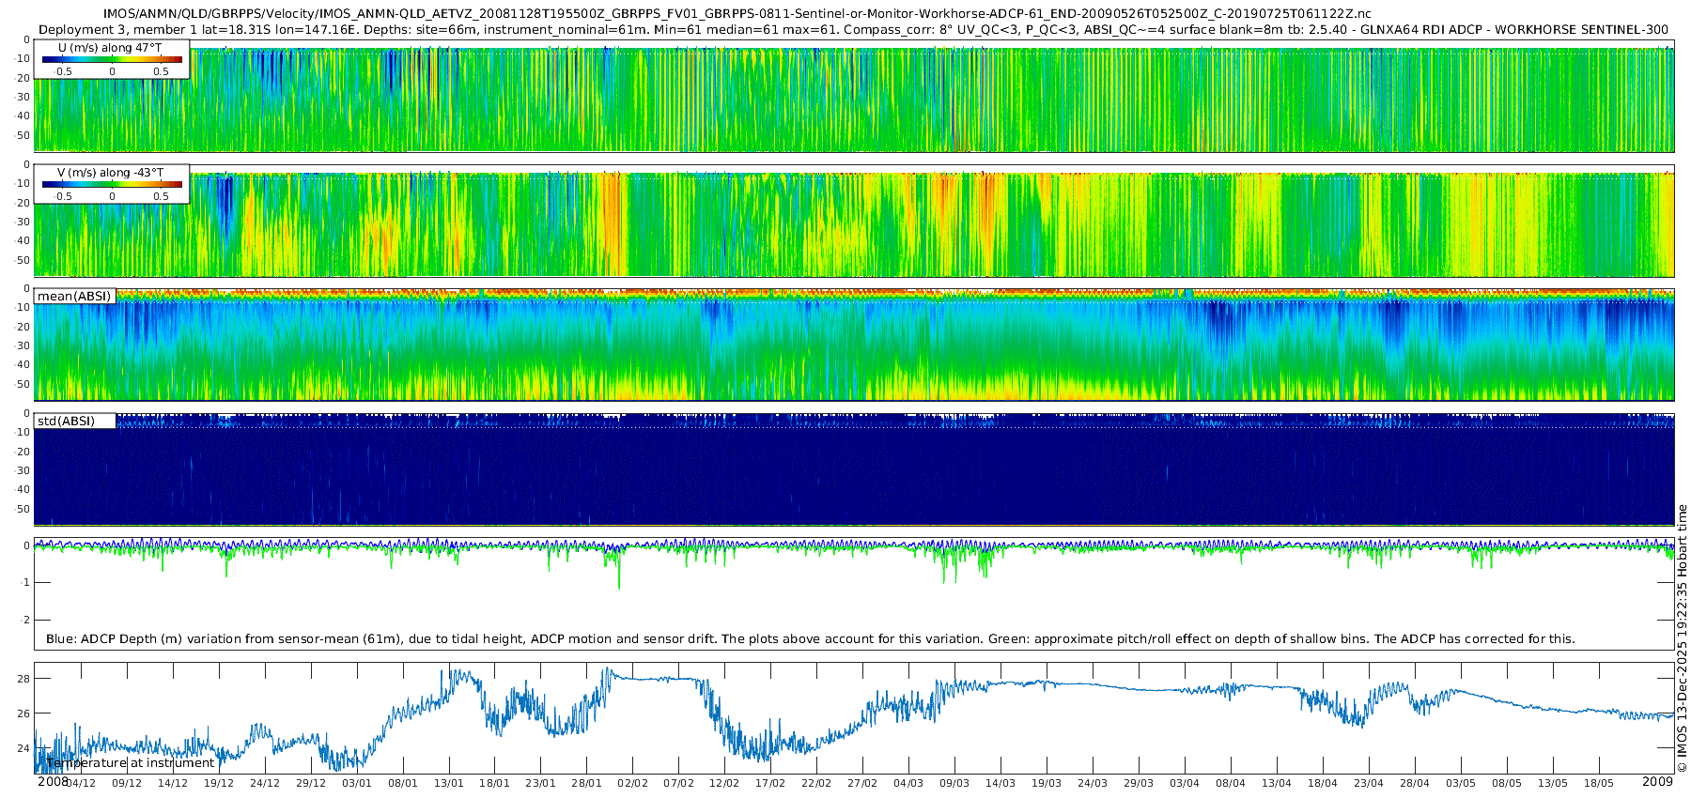Click the ADCP depth variation caption
Viewport: 1691px width, 798px height.
click(x=810, y=638)
